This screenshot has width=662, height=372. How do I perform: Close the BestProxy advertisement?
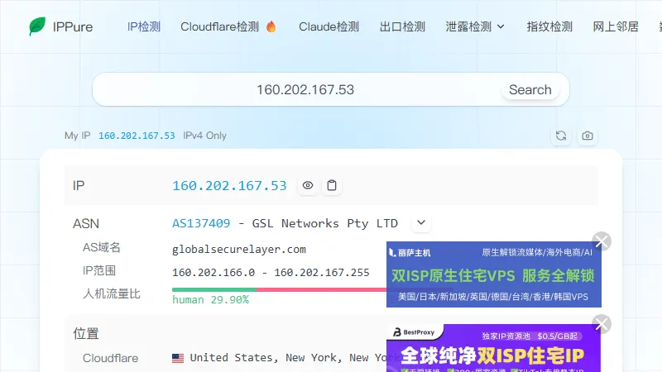pos(602,324)
